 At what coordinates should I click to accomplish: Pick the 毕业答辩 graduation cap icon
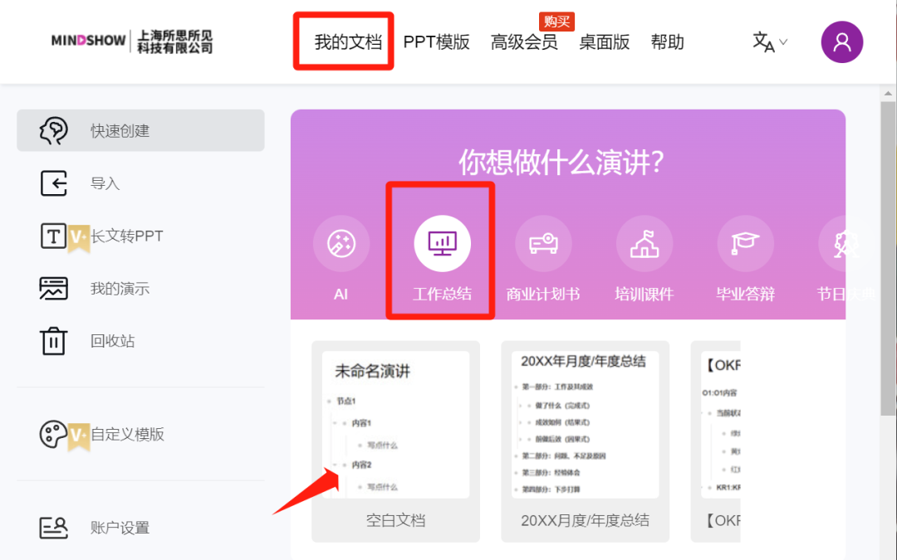(745, 244)
